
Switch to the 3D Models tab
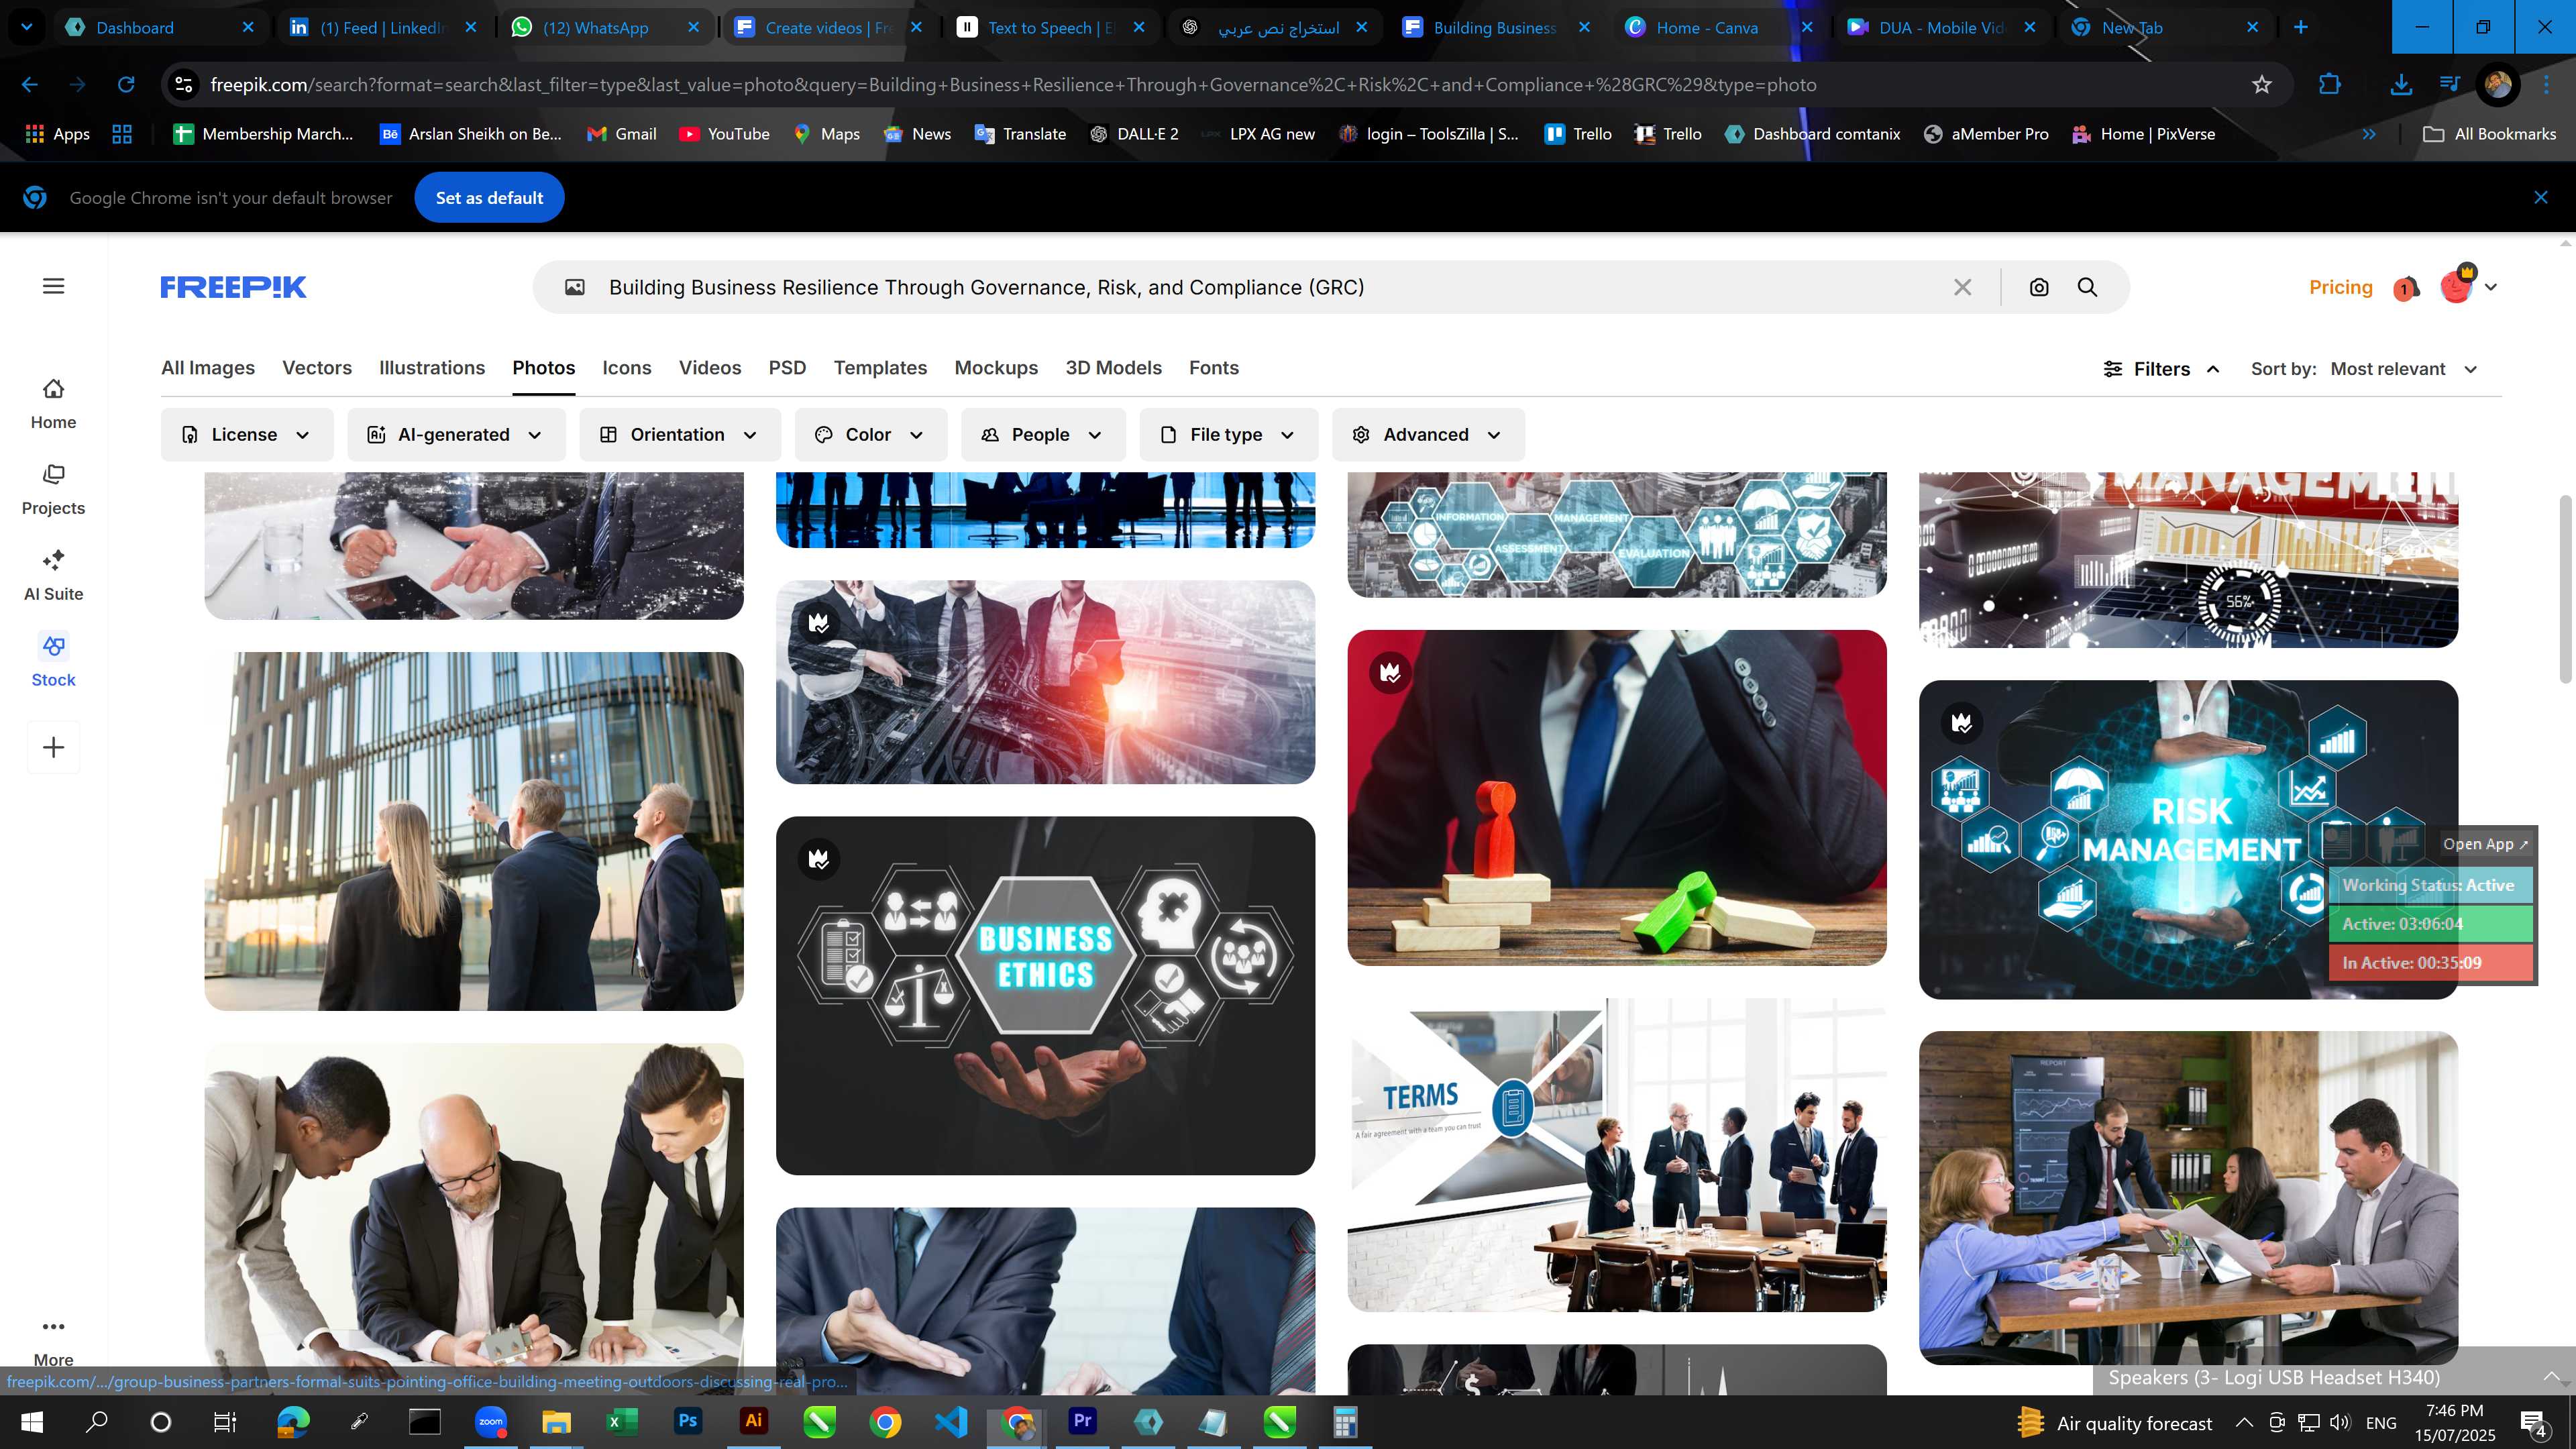tap(1113, 368)
